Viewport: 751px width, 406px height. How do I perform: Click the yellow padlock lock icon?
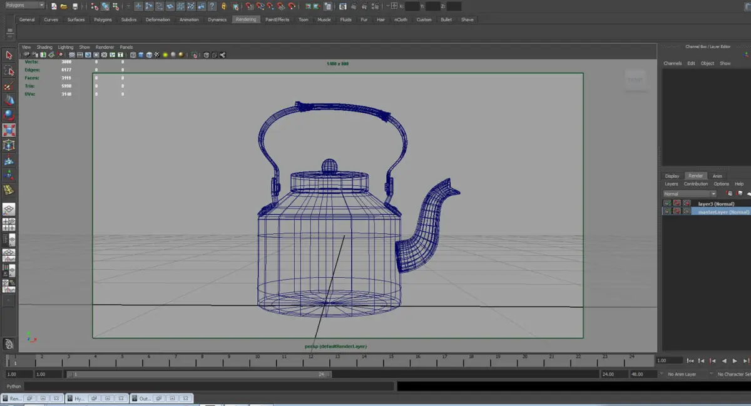point(224,6)
